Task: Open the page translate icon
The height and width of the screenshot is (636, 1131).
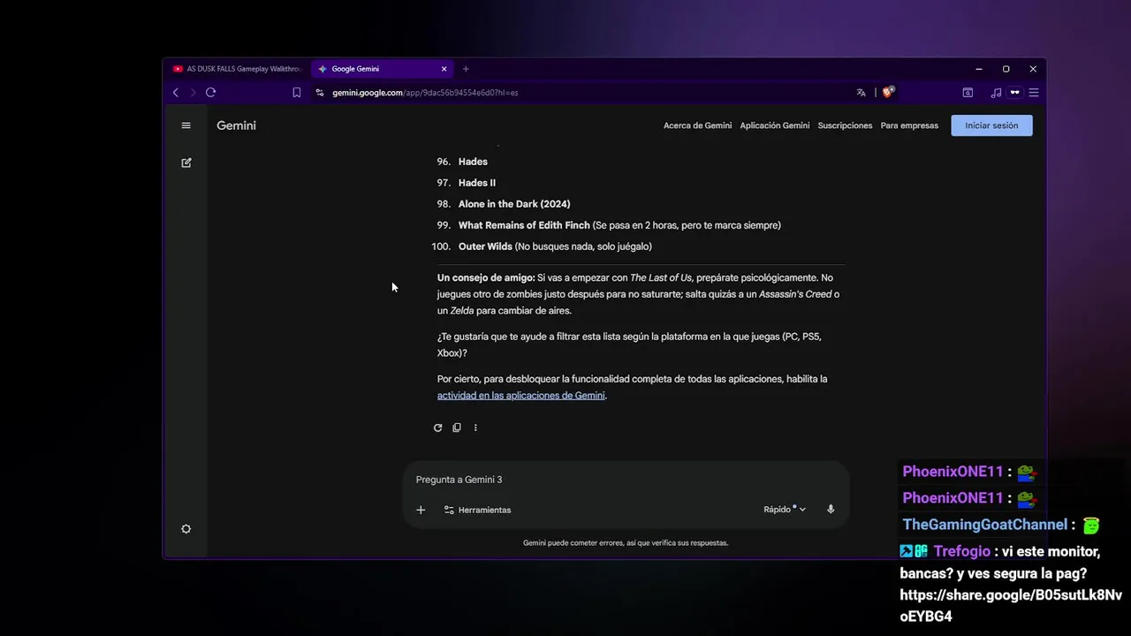Action: click(862, 93)
